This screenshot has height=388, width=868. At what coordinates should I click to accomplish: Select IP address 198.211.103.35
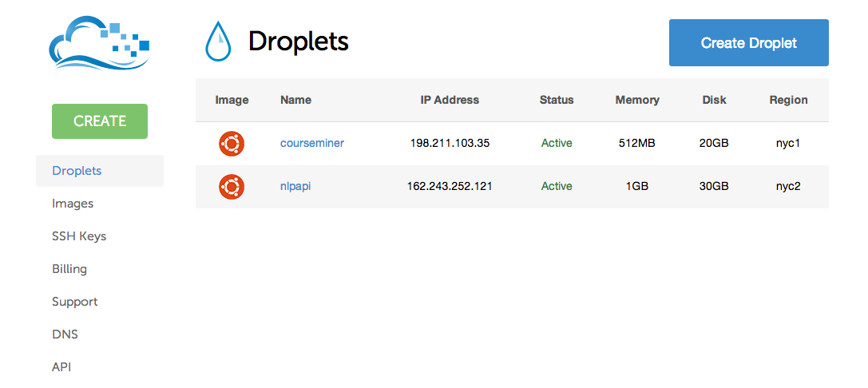(x=450, y=144)
